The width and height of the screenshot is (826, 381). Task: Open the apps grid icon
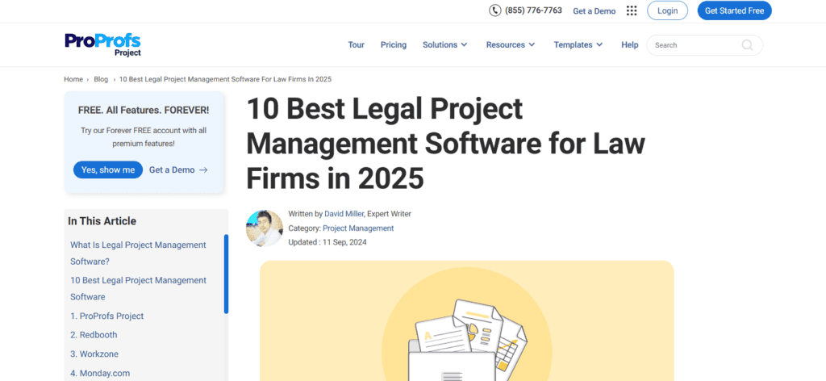point(632,10)
